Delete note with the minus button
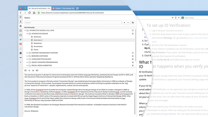This screenshot has width=208, height=117. tap(128, 23)
